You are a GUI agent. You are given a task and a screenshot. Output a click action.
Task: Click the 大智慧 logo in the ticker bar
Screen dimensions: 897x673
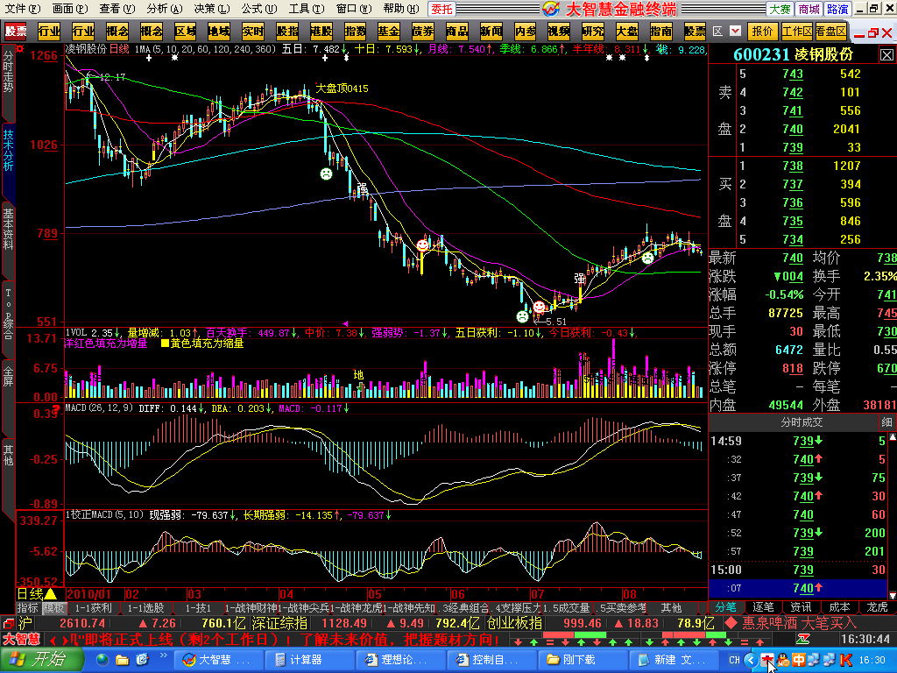pyautogui.click(x=22, y=639)
